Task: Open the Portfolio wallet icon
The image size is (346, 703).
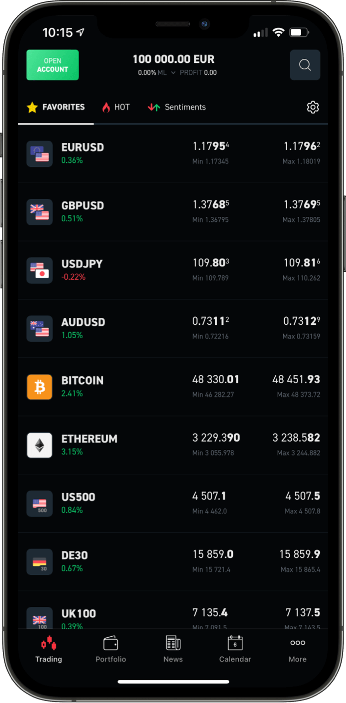Action: pyautogui.click(x=111, y=643)
